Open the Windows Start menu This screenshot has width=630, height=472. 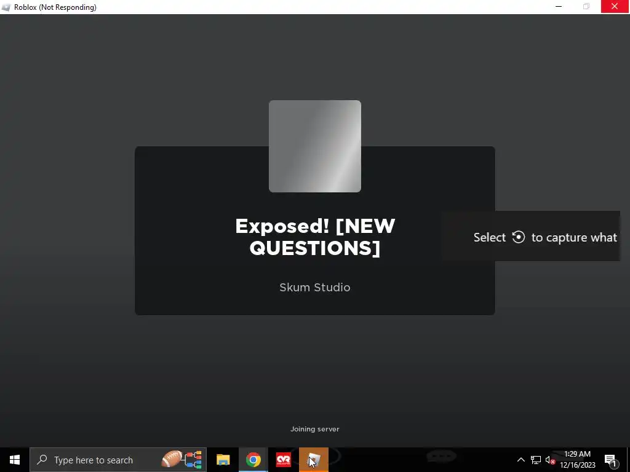(x=15, y=460)
